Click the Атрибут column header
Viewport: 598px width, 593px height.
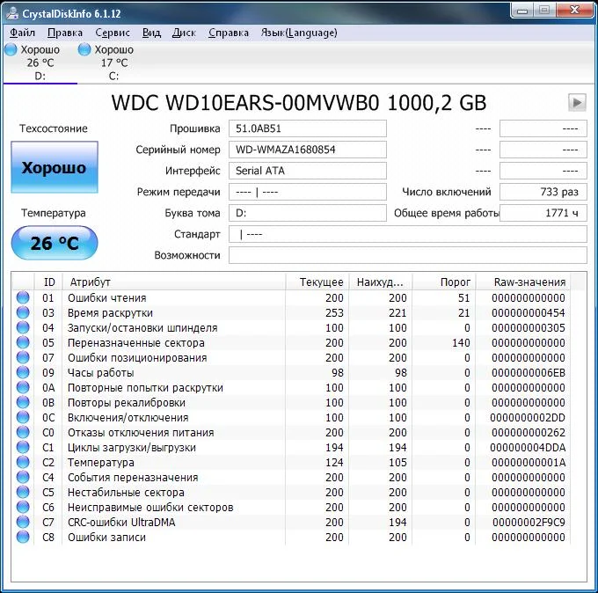[x=91, y=282]
